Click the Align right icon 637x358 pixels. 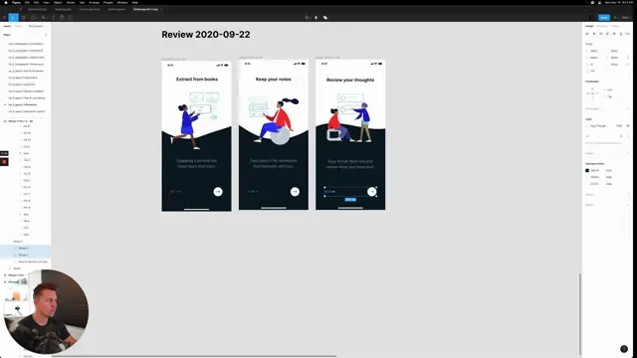click(601, 34)
